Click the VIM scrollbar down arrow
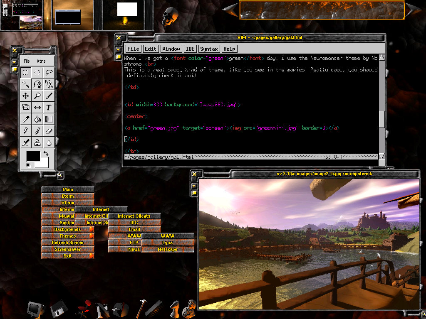Screen dimensions: 426x319 [382, 156]
